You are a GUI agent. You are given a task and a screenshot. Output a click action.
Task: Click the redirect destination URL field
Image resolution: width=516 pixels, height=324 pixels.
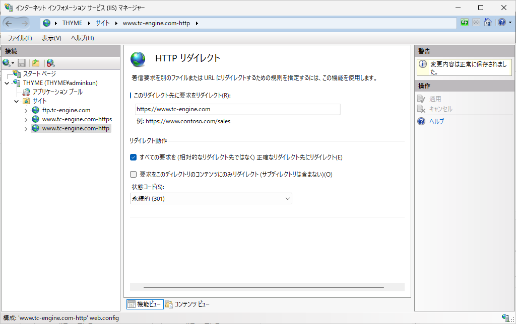pos(238,109)
